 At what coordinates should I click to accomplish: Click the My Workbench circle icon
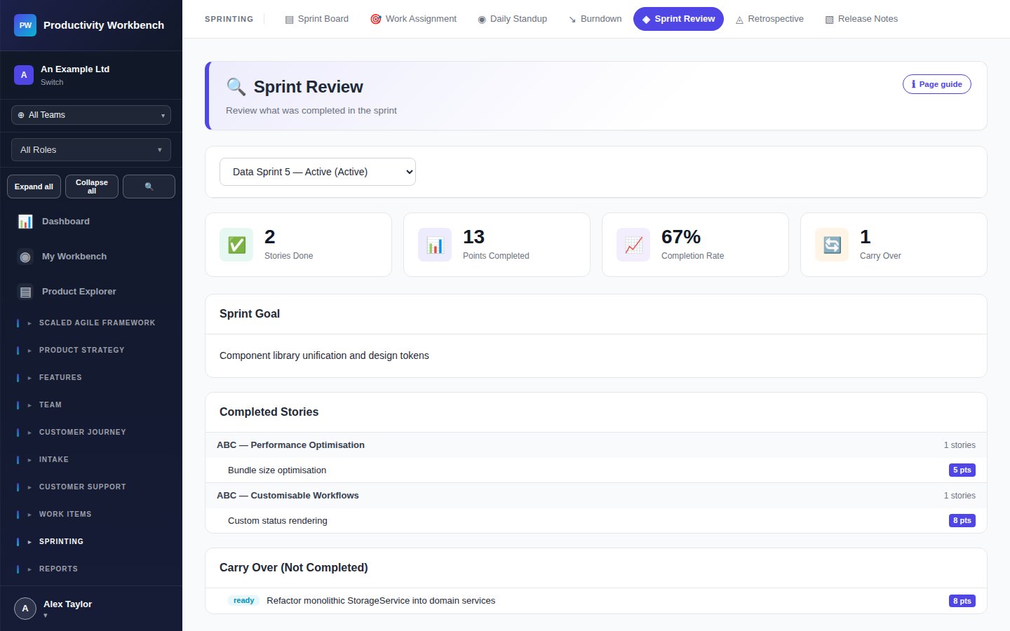[x=25, y=257]
